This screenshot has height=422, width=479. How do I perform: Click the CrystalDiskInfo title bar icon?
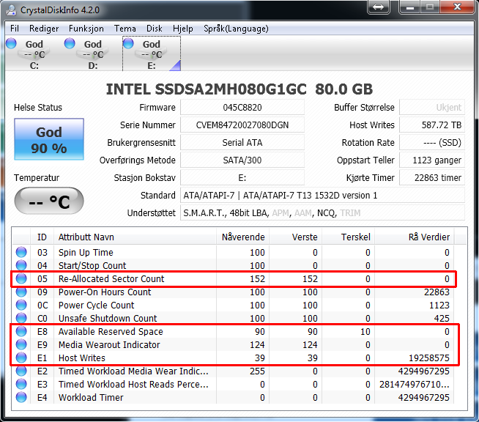(12, 10)
